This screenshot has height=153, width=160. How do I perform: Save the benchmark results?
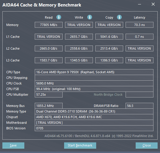click(13, 145)
